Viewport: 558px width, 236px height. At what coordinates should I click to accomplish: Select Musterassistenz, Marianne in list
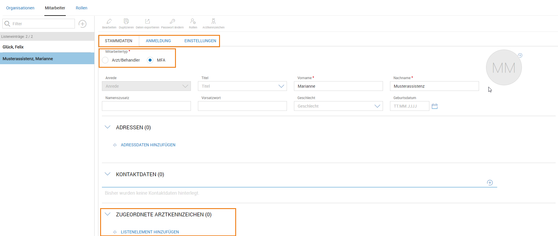pyautogui.click(x=47, y=59)
